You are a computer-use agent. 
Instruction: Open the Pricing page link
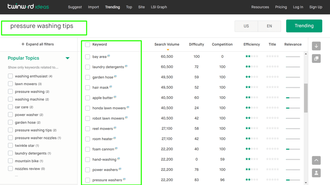click(281, 7)
